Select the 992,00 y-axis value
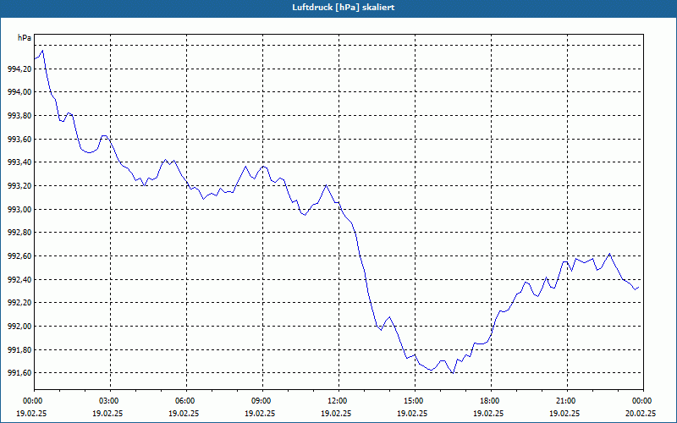Screen dimensions: 677x423 click(x=19, y=326)
